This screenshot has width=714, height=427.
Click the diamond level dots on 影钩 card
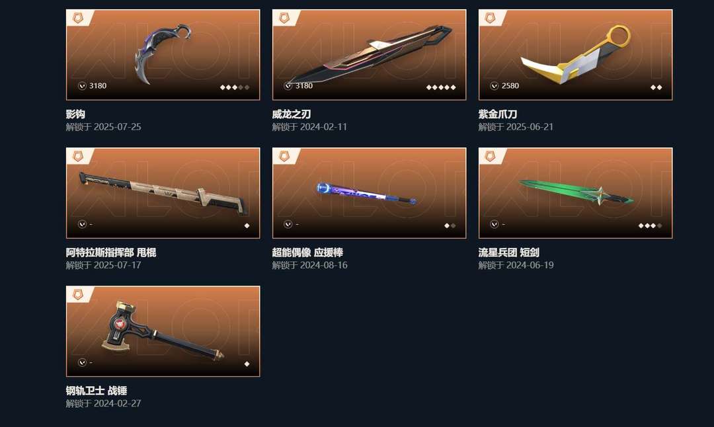click(235, 87)
